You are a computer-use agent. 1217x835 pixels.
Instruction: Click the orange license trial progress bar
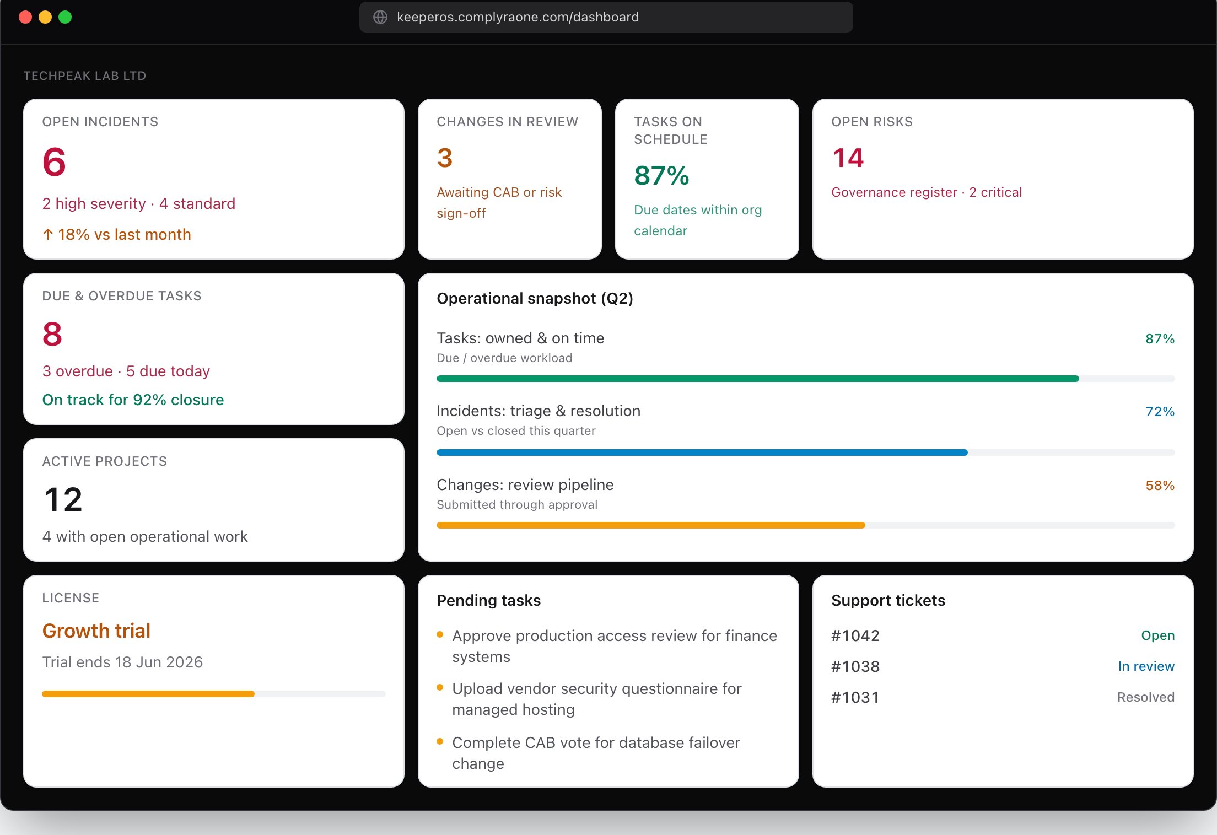214,694
